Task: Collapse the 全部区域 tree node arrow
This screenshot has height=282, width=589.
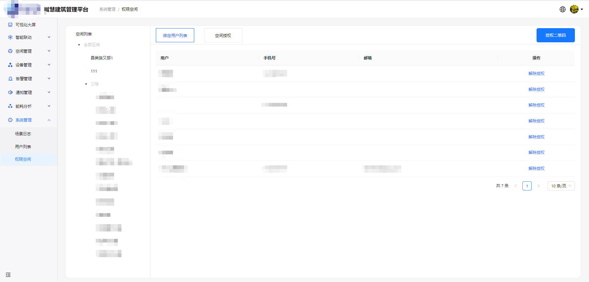Action: [x=79, y=45]
